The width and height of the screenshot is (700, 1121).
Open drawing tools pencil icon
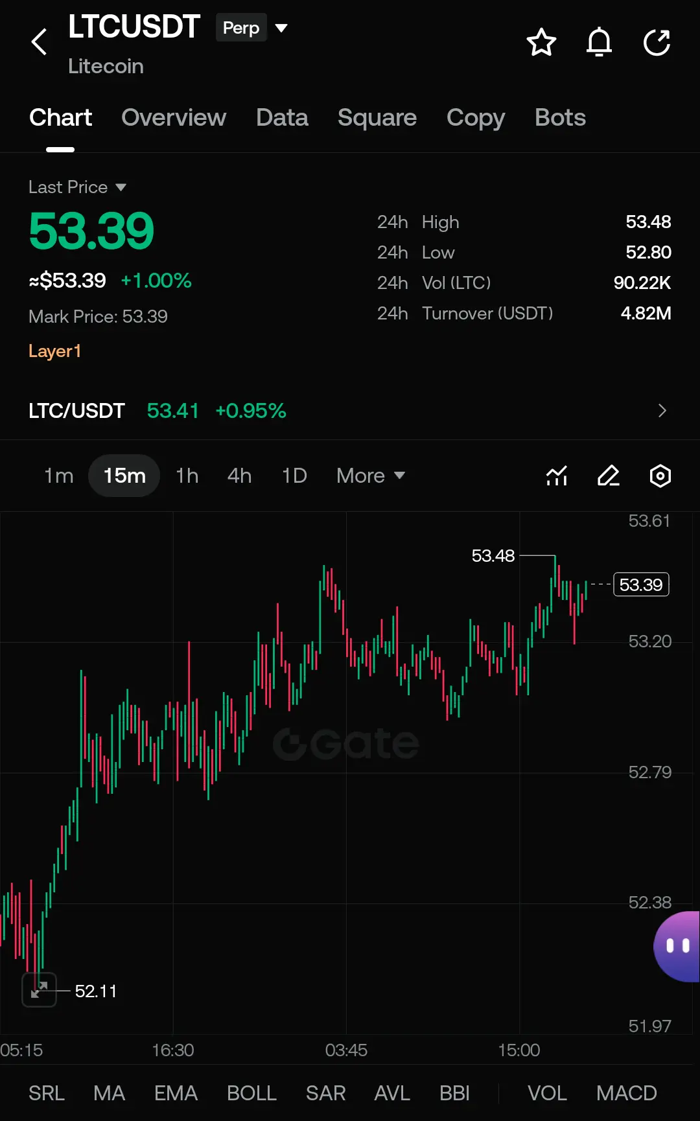(x=609, y=476)
